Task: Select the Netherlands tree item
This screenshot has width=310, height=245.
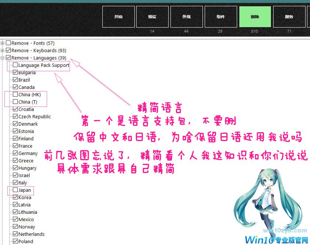Action: coord(31,234)
